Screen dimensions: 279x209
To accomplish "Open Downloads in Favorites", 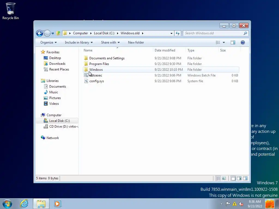I will (x=54, y=64).
